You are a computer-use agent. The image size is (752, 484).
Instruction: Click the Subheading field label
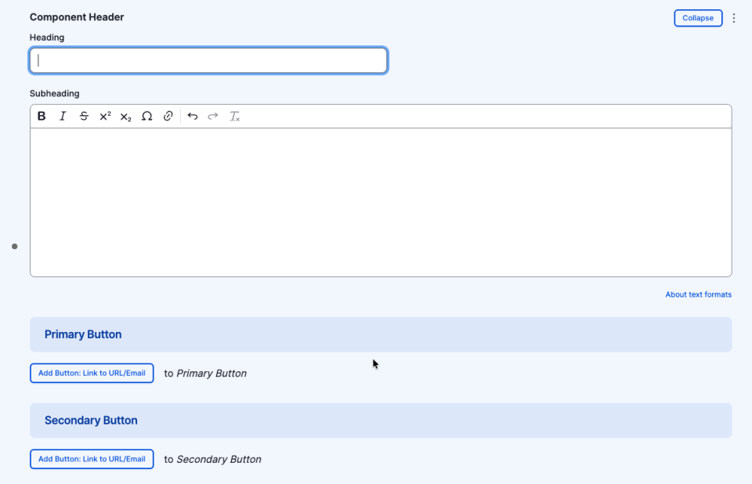point(55,93)
